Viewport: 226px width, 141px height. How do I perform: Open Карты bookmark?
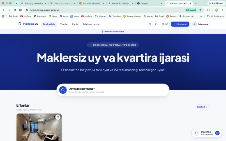tap(148, 16)
